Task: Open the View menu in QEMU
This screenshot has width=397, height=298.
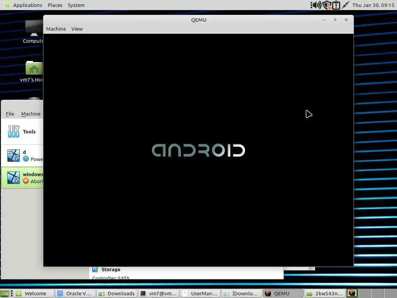Action: point(77,29)
